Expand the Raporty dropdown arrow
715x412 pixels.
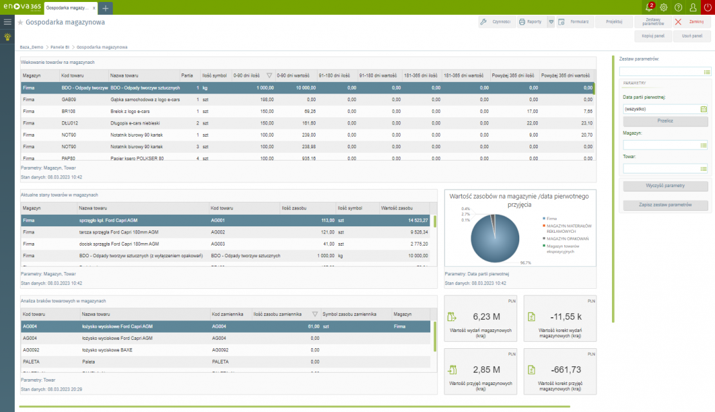pyautogui.click(x=551, y=22)
